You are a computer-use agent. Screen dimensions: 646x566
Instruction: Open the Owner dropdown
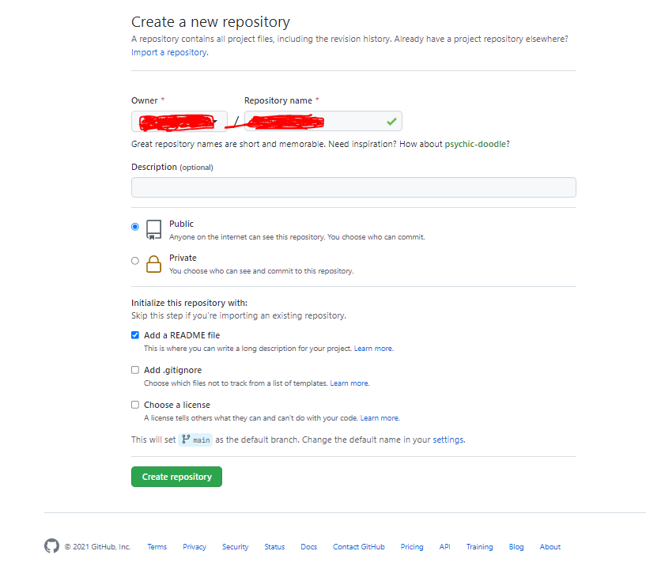point(179,122)
